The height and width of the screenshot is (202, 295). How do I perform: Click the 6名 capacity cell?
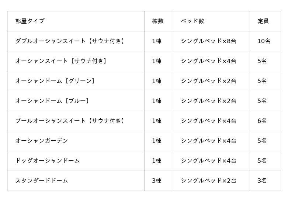(x=262, y=121)
